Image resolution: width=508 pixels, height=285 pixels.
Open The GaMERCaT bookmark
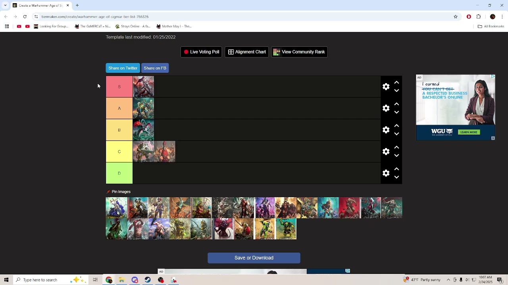(92, 27)
